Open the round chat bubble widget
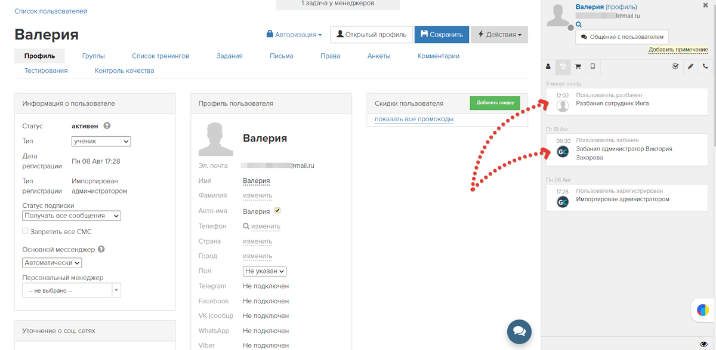This screenshot has width=716, height=350. (519, 331)
